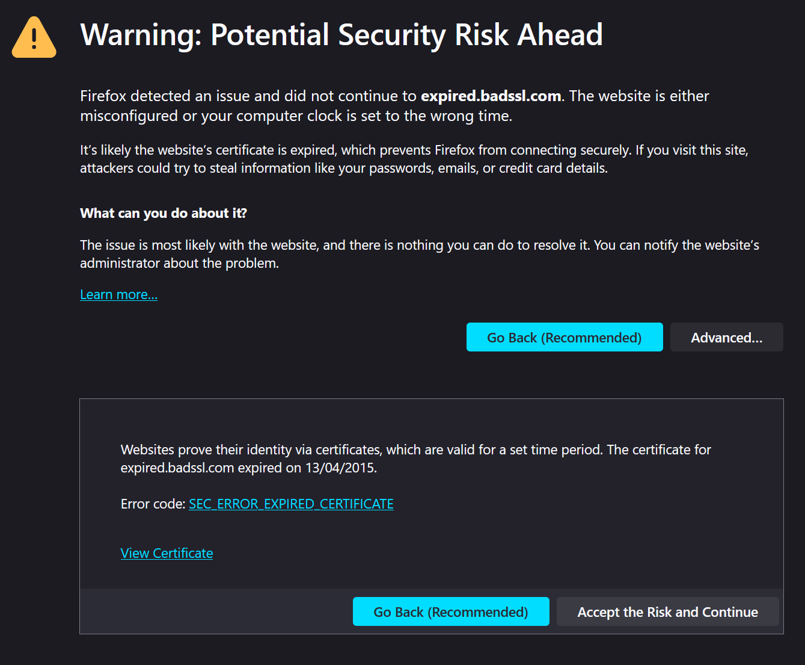Click the yellow warning triangle icon
Viewport: 805px width, 665px height.
pos(34,38)
